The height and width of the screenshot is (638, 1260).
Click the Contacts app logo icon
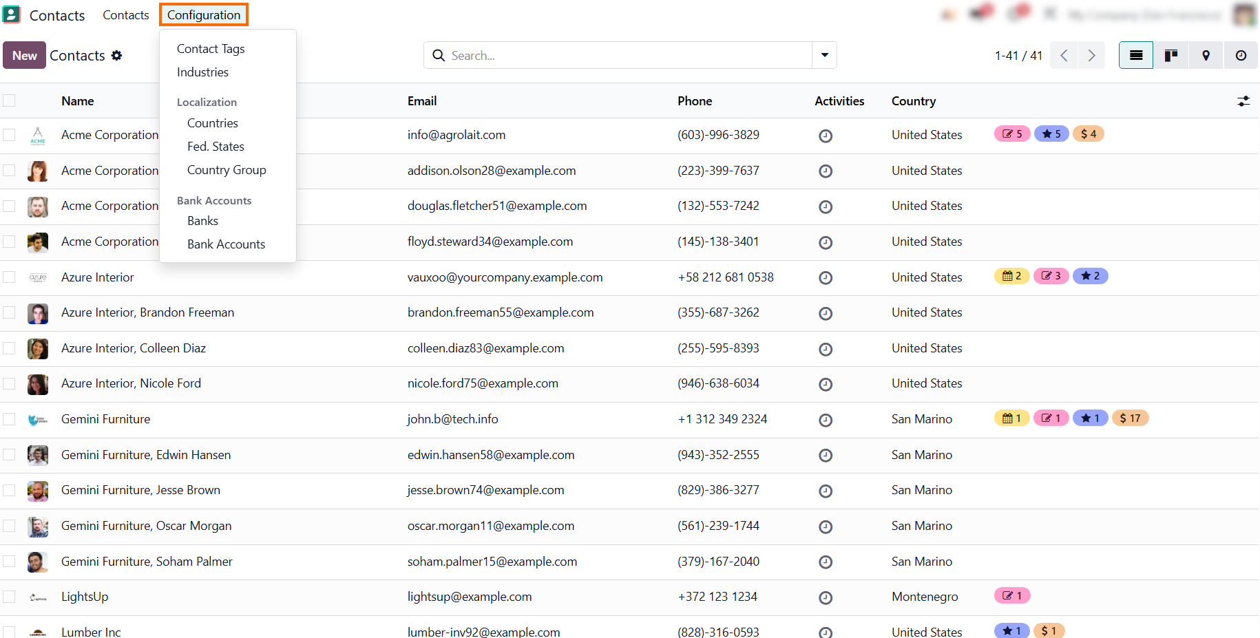(x=12, y=14)
